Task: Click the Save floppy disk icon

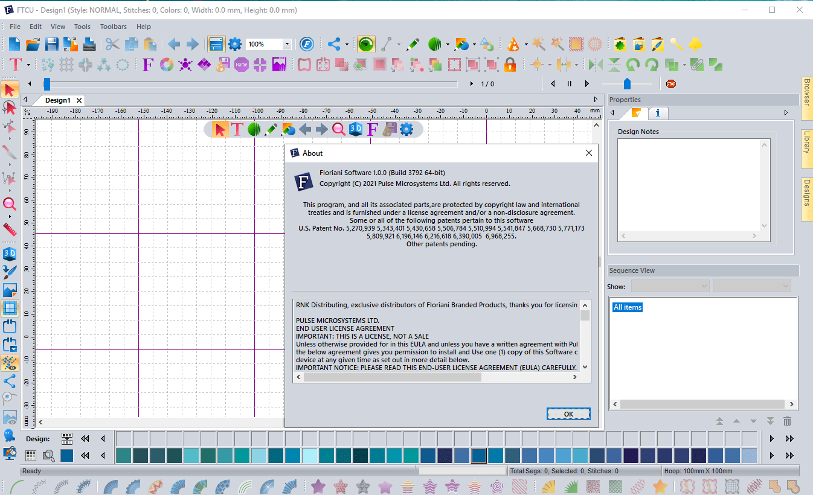Action: click(52, 44)
